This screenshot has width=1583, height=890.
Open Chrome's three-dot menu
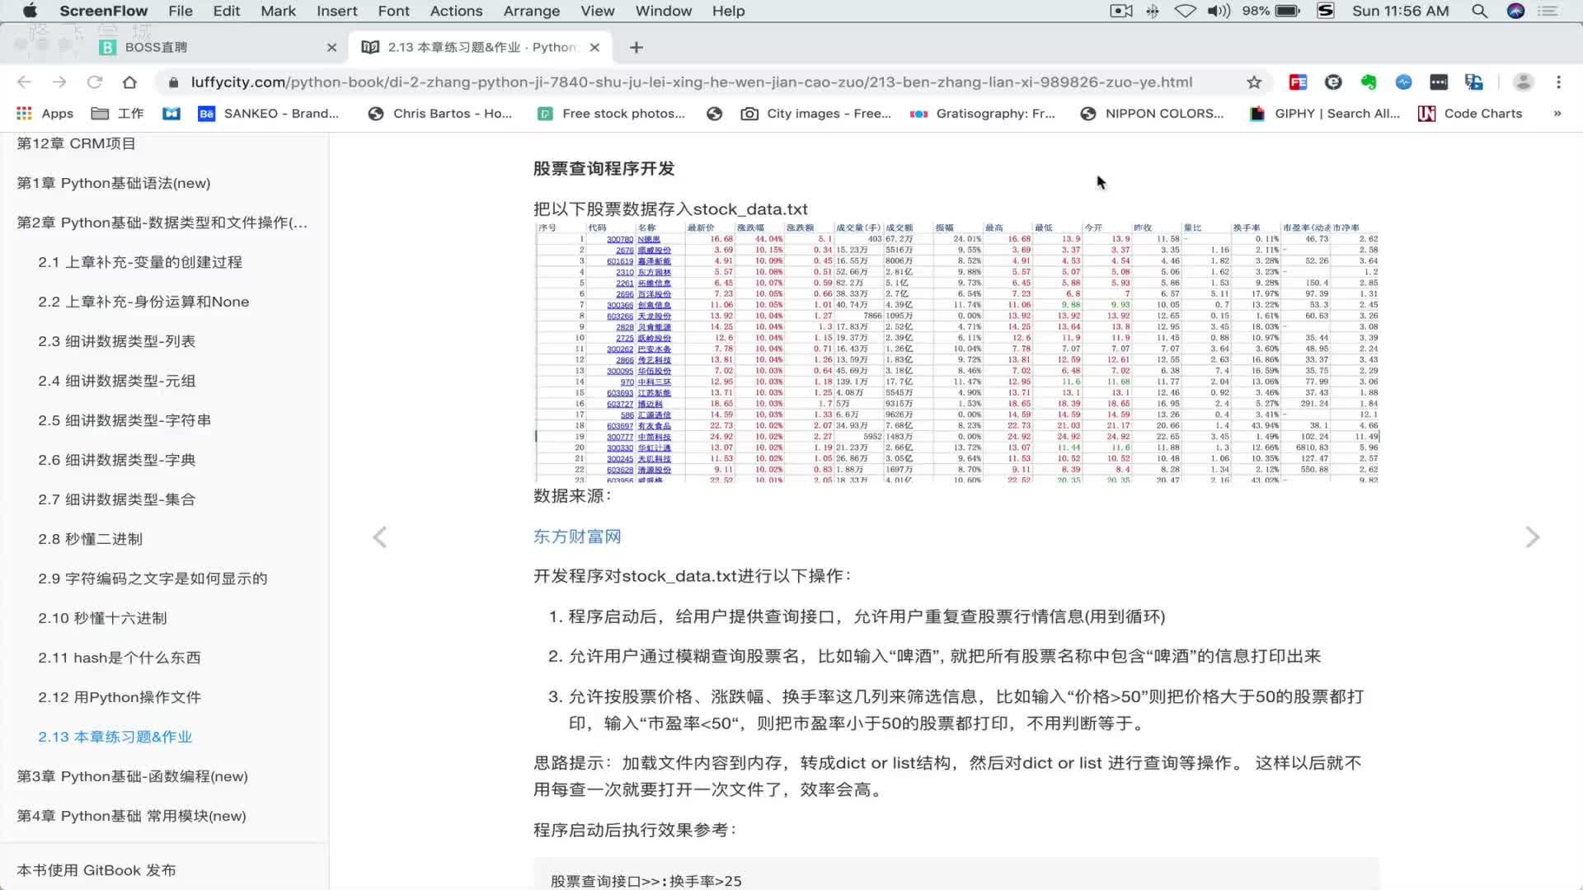1558,82
